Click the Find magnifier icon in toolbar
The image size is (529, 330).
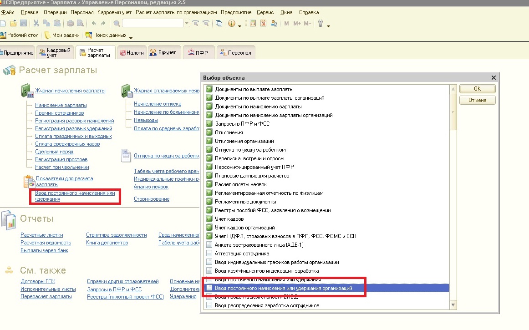[x=117, y=23]
